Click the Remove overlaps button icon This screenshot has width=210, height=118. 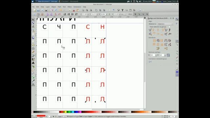pos(168,55)
